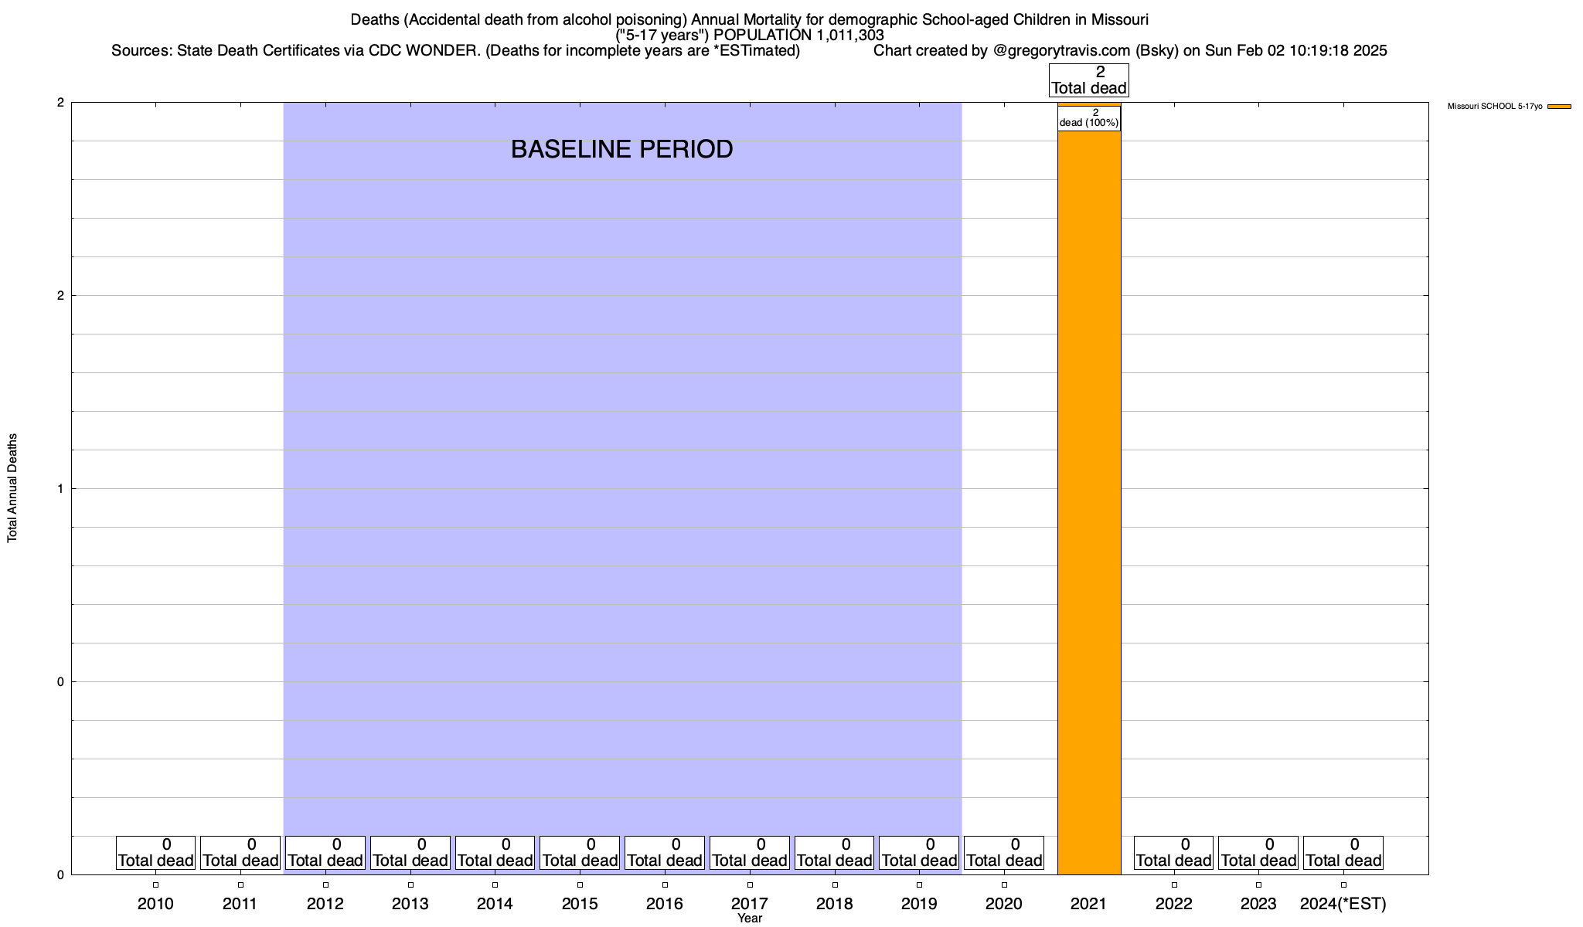The width and height of the screenshot is (1583, 927).
Task: Click the BASELINE PERIOD text
Action: [x=621, y=149]
